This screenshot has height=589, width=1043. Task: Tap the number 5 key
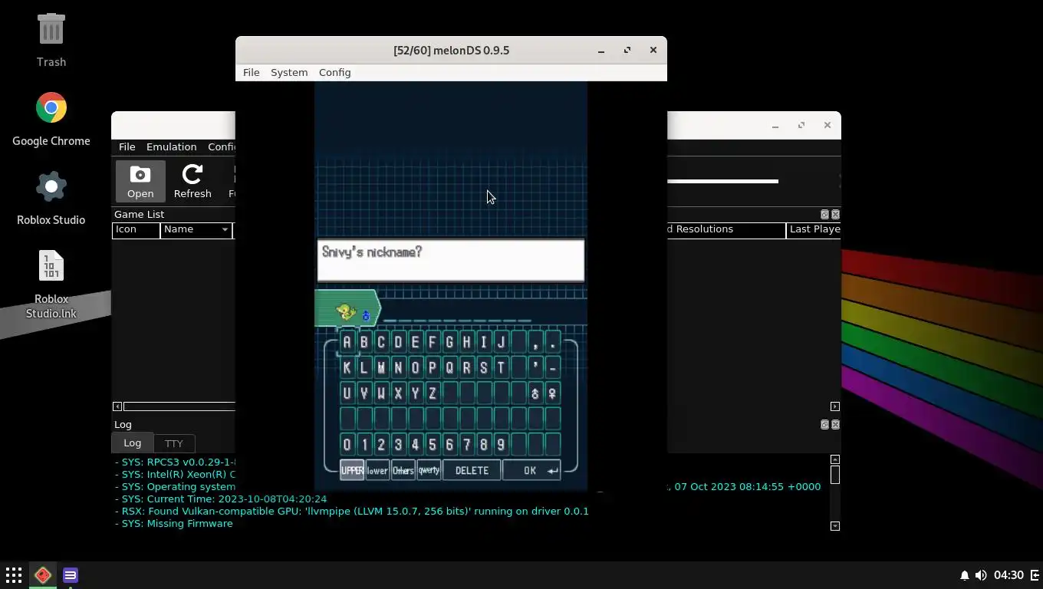(x=433, y=444)
